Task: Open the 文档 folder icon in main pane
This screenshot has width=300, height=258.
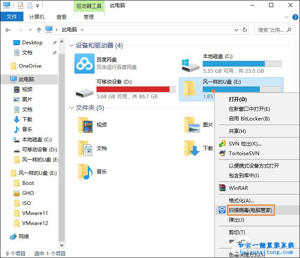Action: click(x=85, y=148)
